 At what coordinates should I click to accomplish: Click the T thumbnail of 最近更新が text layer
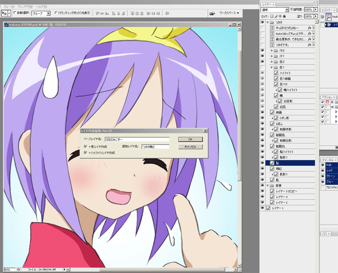(272, 39)
